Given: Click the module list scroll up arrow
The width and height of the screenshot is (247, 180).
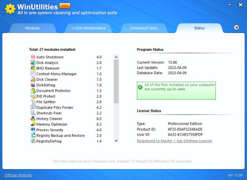Looking at the screenshot, I should [116, 57].
